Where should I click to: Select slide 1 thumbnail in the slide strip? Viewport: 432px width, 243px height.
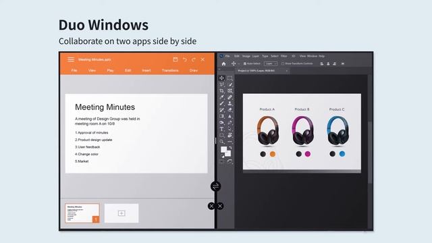pyautogui.click(x=82, y=213)
